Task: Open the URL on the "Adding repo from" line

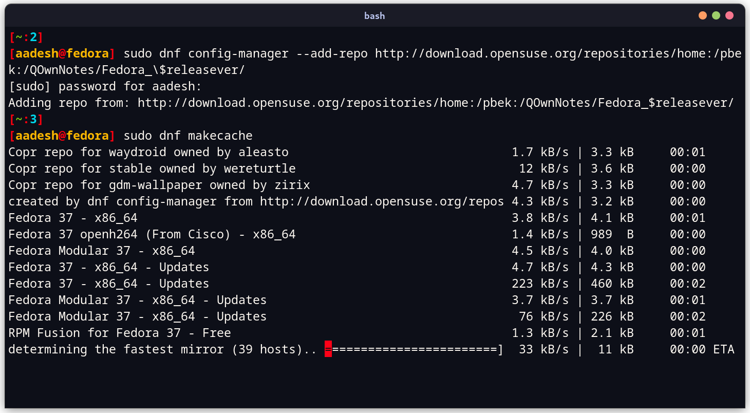Action: (436, 103)
